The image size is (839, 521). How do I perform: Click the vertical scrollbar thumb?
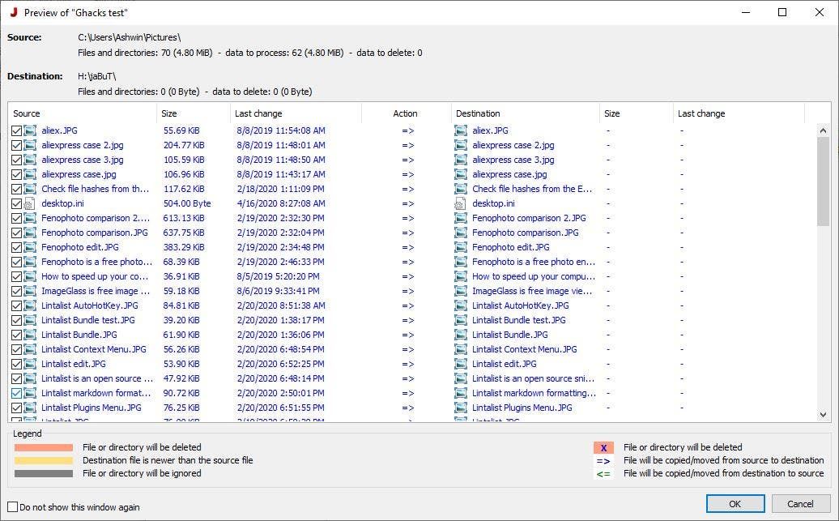coord(823,181)
